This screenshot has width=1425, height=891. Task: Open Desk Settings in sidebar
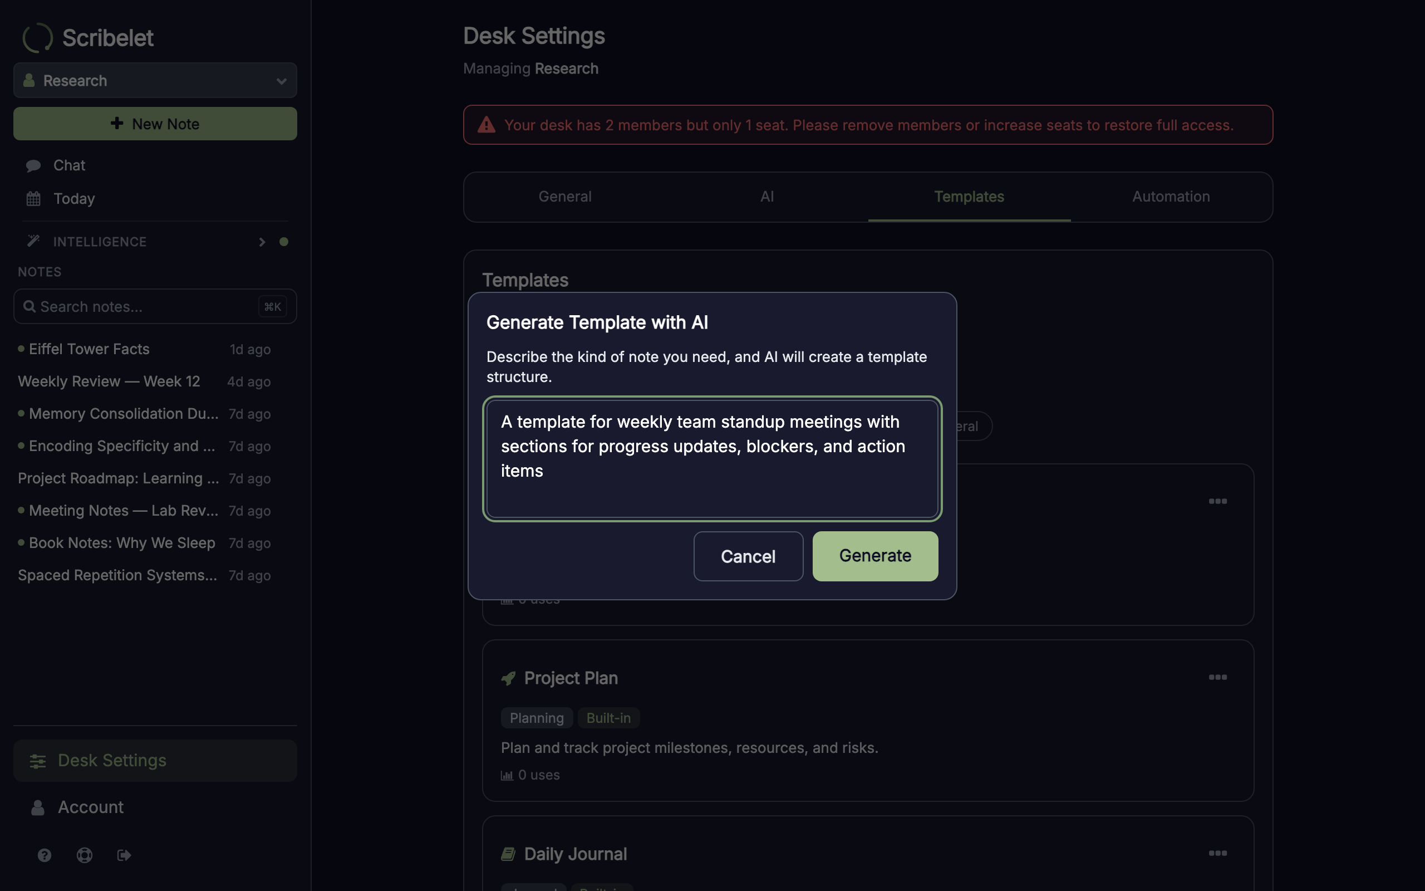click(155, 761)
